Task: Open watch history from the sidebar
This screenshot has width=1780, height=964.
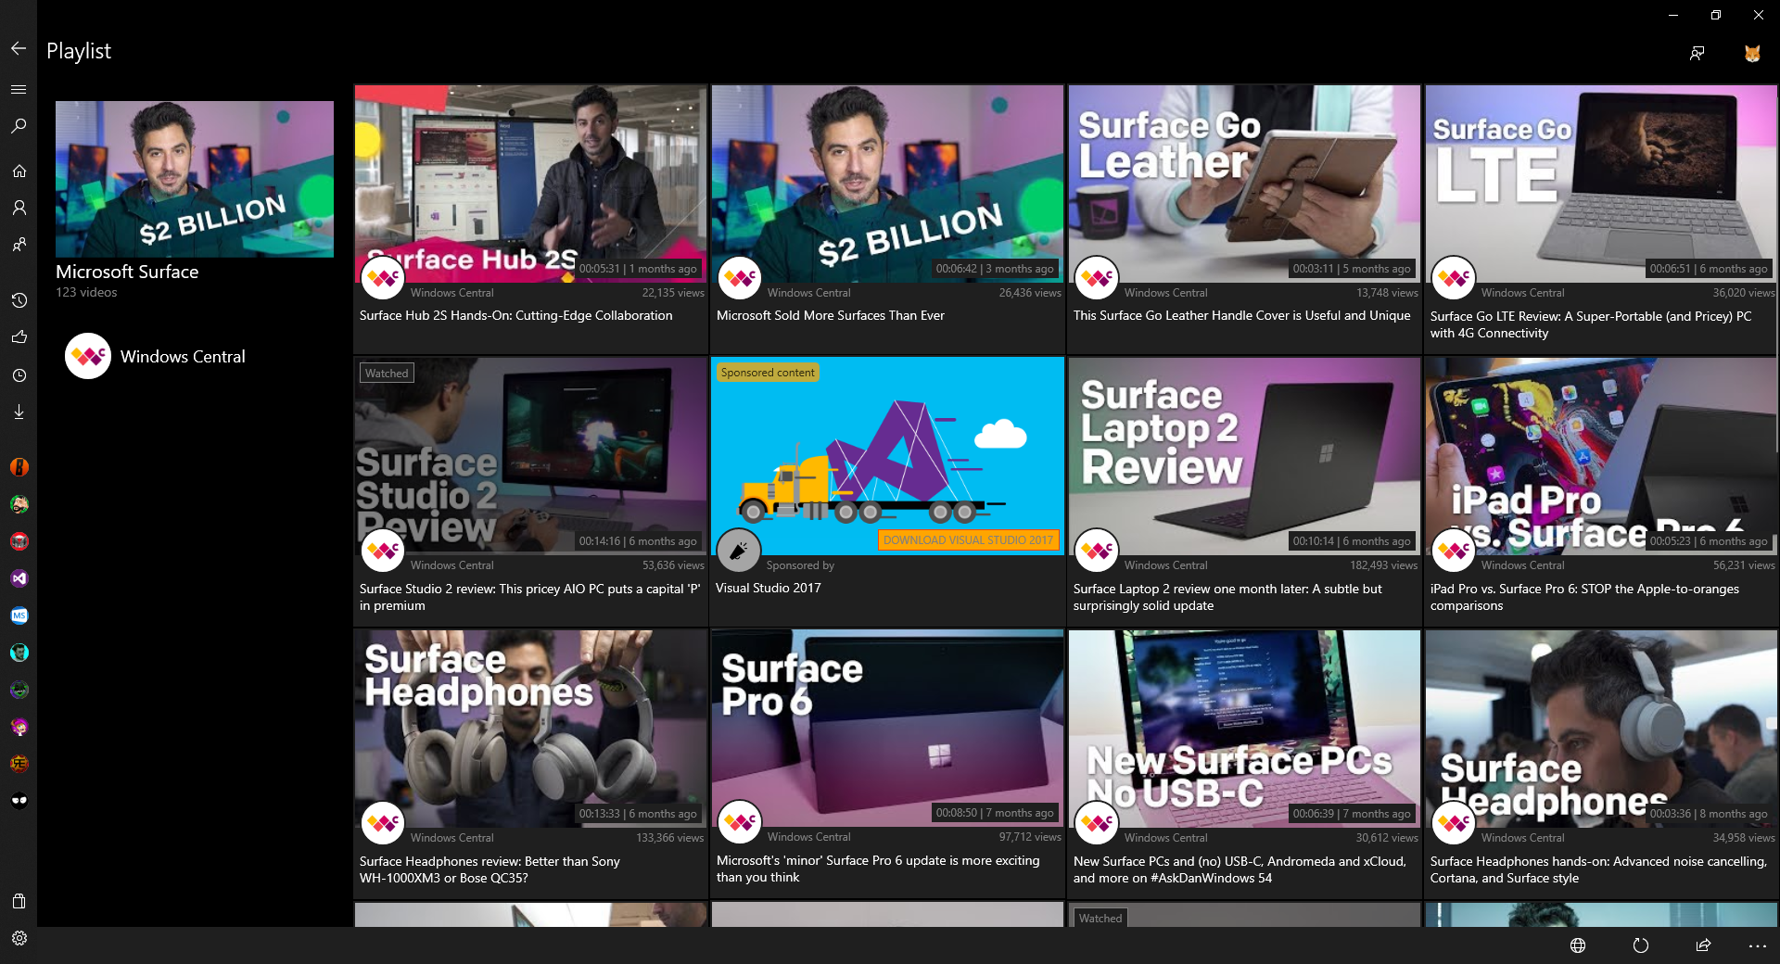Action: (19, 300)
